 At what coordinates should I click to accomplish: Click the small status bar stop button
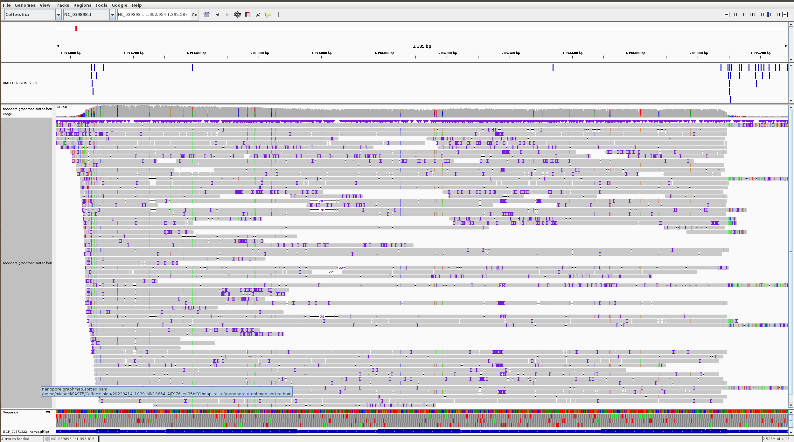pyautogui.click(x=47, y=439)
